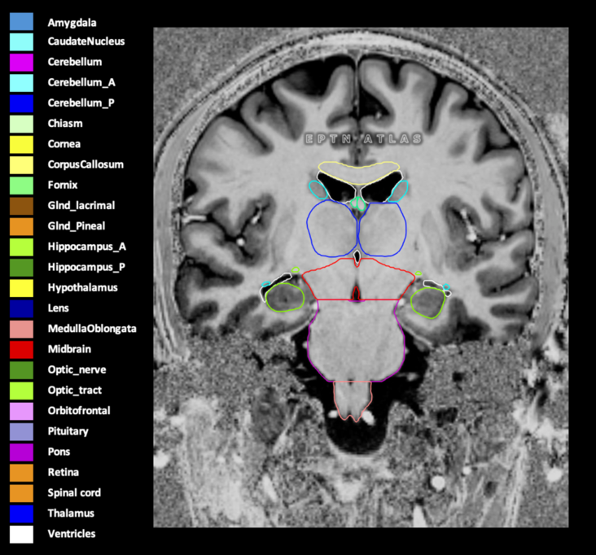Select the Midbrain red swatch
The image size is (596, 555).
21,349
